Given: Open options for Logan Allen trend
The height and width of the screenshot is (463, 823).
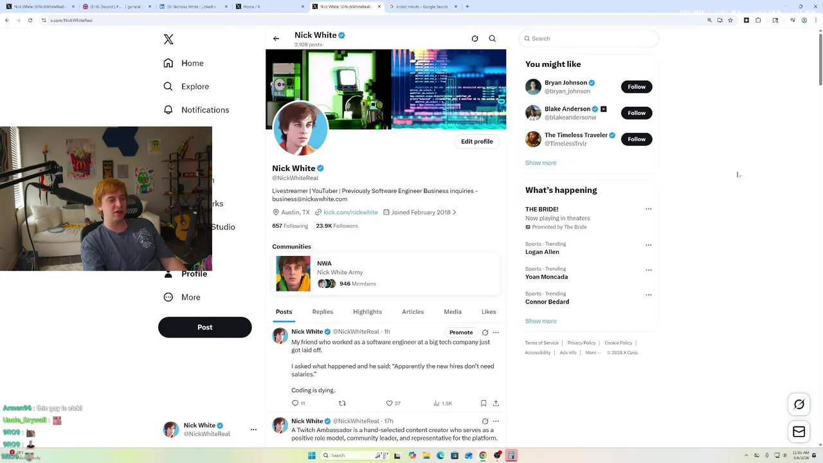Looking at the screenshot, I should click(x=648, y=245).
